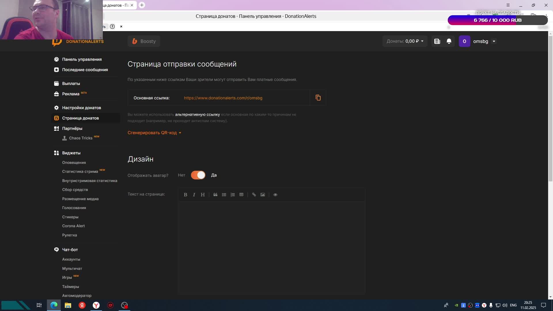The image size is (553, 311).
Task: Open the notifications bell
Action: pyautogui.click(x=449, y=41)
